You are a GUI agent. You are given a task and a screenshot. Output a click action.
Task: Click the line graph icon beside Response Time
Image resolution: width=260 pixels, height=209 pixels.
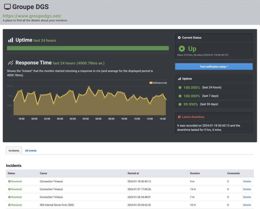10,63
